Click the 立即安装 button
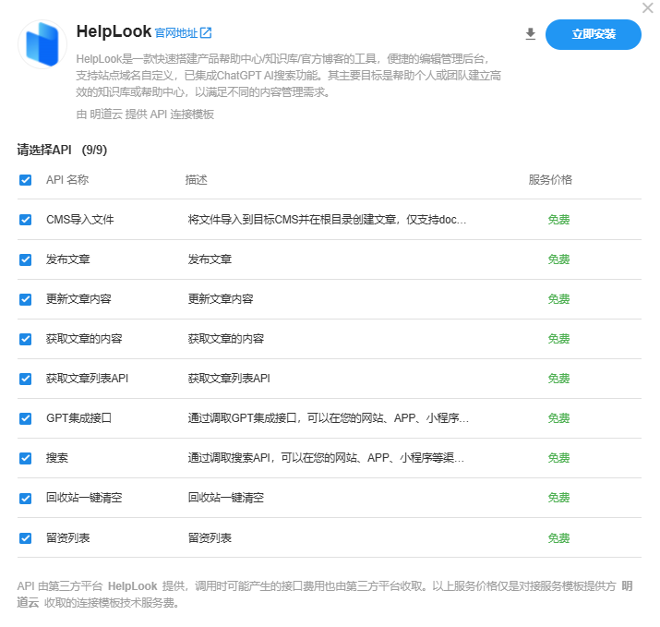This screenshot has width=660, height=627. point(593,34)
